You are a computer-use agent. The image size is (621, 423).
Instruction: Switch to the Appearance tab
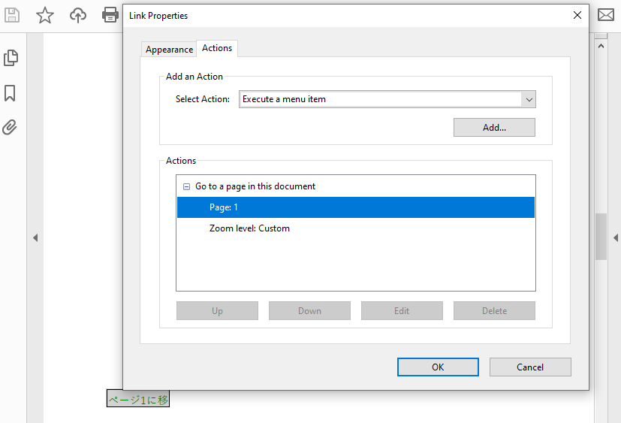(169, 49)
